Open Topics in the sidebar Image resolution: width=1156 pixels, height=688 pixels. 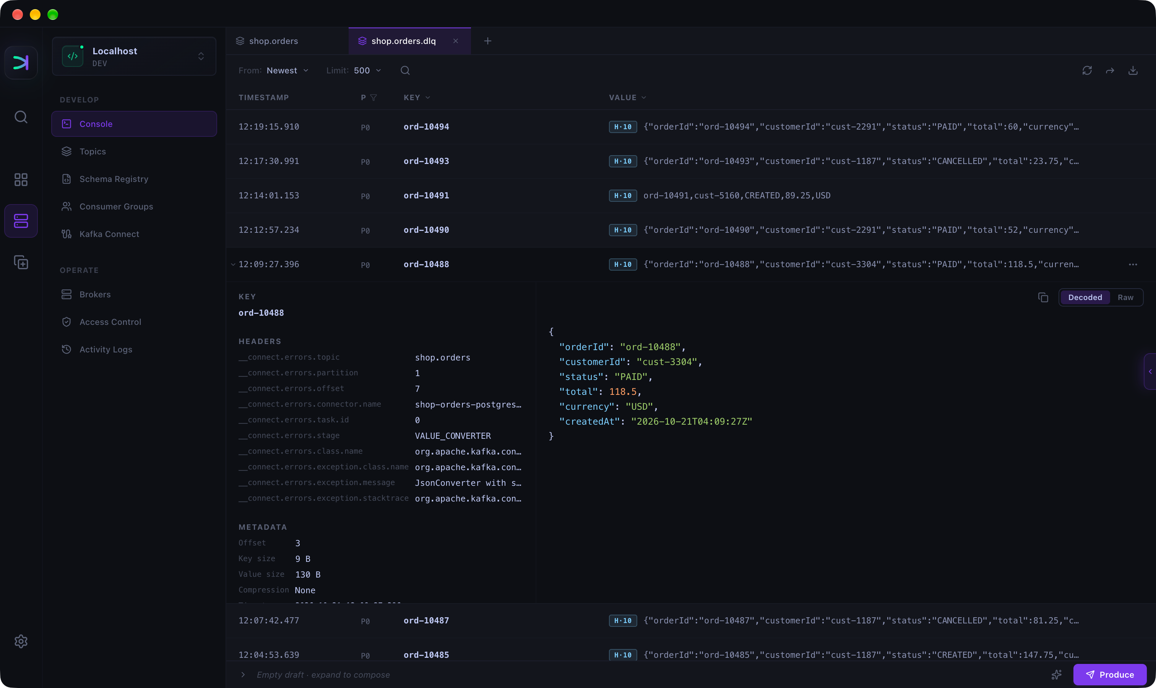coord(134,152)
